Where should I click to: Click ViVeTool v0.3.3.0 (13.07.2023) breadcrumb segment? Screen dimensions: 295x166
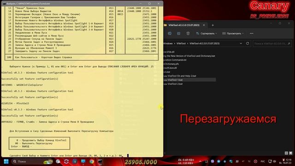205,43
